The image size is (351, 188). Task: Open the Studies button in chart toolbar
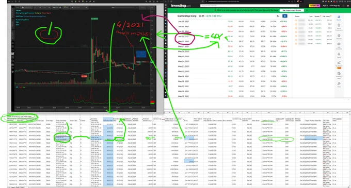pos(27,8)
